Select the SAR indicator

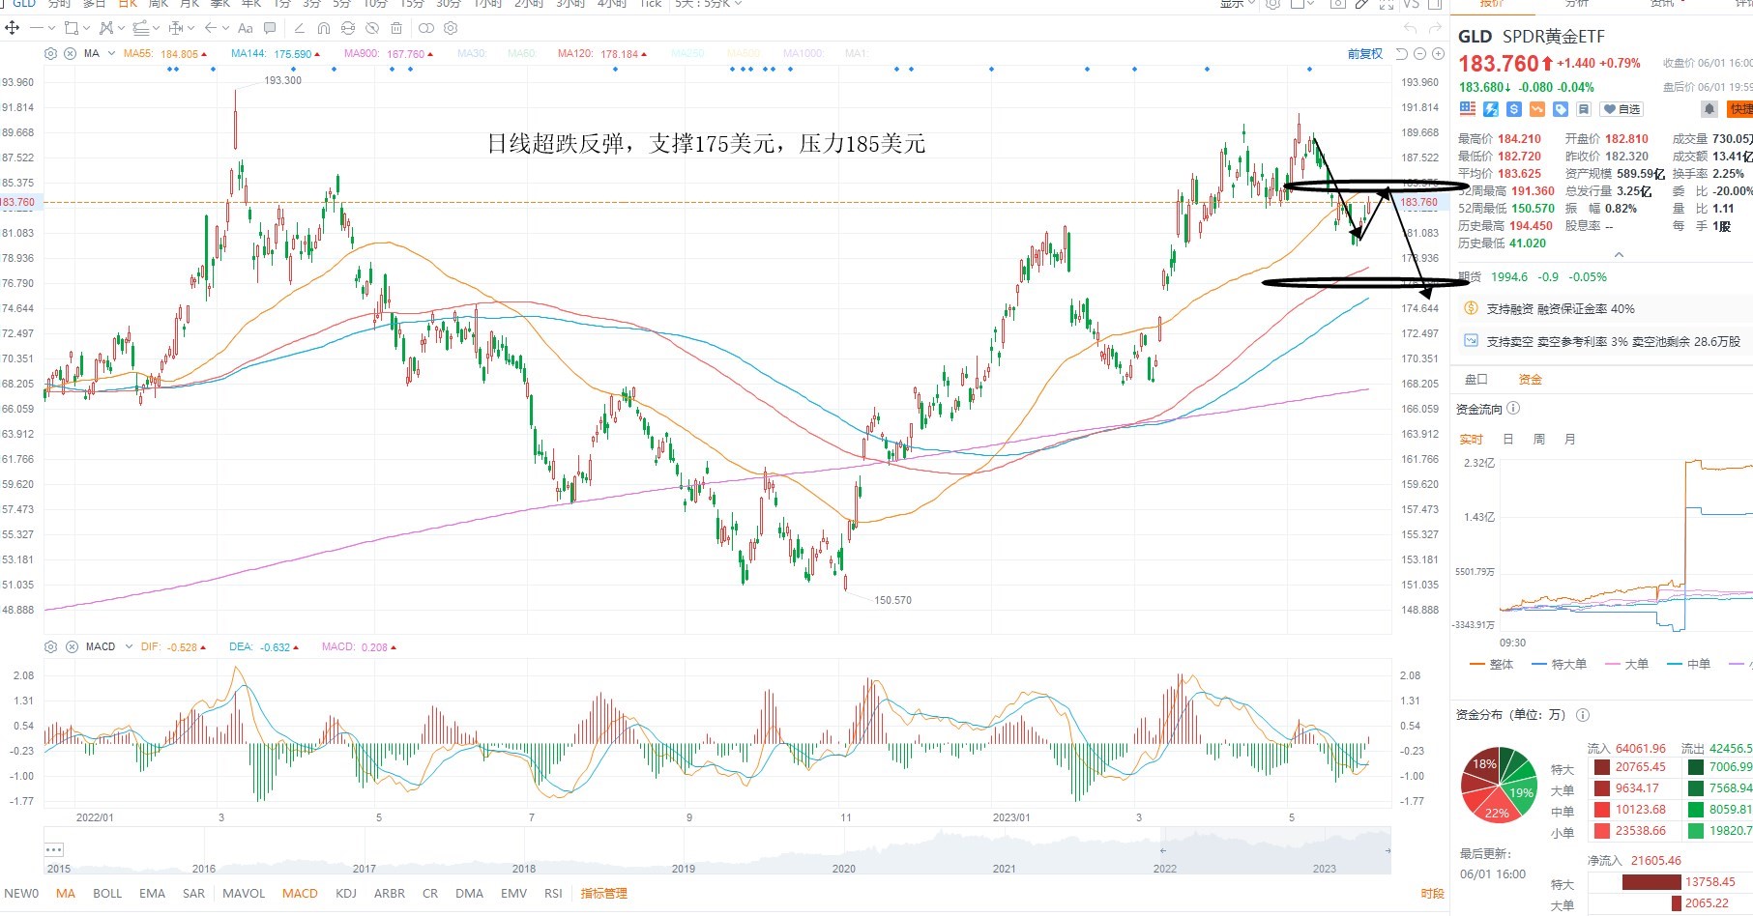tap(193, 894)
